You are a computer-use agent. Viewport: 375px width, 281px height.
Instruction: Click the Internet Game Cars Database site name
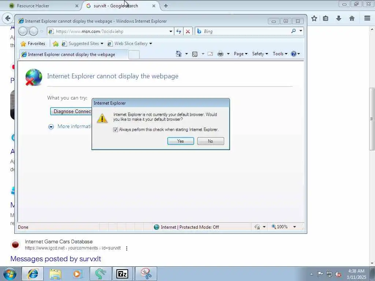tap(59, 241)
